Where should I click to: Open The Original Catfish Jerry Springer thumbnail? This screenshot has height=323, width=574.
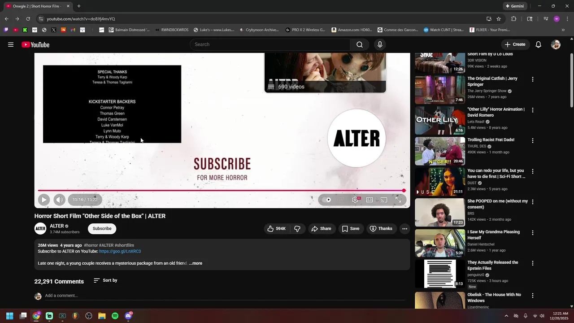tap(440, 90)
